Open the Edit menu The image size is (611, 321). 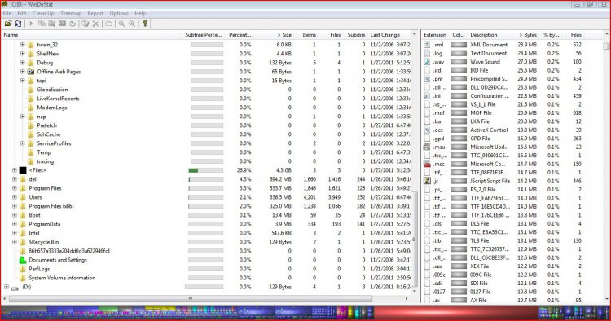tap(22, 13)
